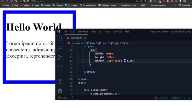Open the Maps bookmark

pos(35,5)
